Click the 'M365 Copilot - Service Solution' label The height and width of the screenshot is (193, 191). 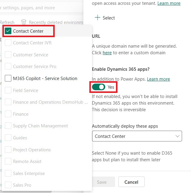point(45,79)
